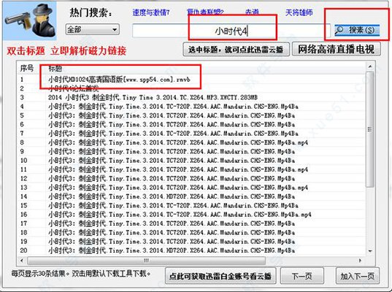Click the vertical scrollbar down arrow
Viewport: 392px width, 292px height.
pyautogui.click(x=370, y=251)
